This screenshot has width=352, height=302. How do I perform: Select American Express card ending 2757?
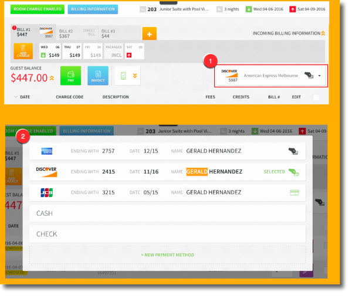[x=167, y=151]
